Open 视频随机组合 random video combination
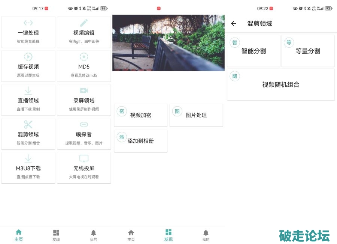The image size is (337, 244). [x=281, y=84]
